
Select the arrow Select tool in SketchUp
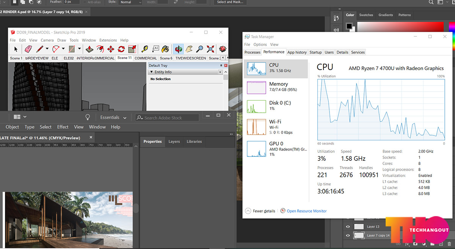tap(16, 49)
